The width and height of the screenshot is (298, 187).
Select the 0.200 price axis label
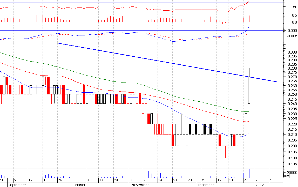tap(293, 146)
